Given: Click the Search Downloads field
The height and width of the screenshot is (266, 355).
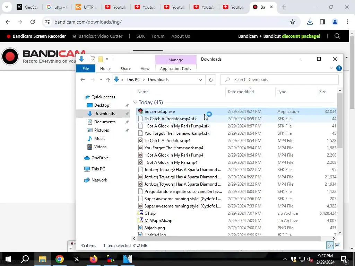Looking at the screenshot, I should pos(279,80).
